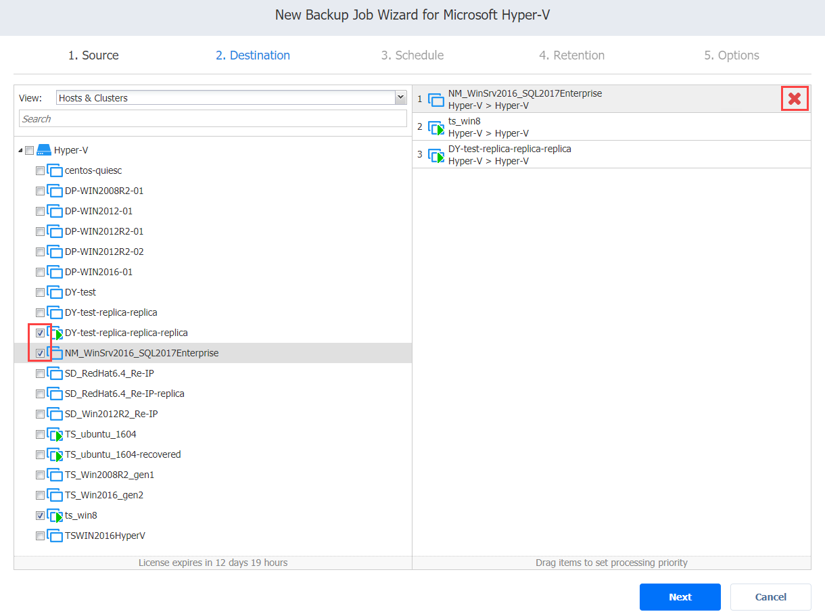Click the DP-WIN2008R2-01 VM icon
825x616 pixels.
55,191
